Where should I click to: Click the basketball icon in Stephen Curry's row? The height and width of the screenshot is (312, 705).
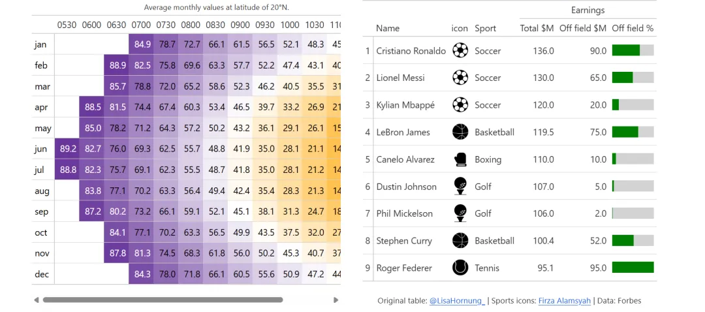pyautogui.click(x=460, y=241)
